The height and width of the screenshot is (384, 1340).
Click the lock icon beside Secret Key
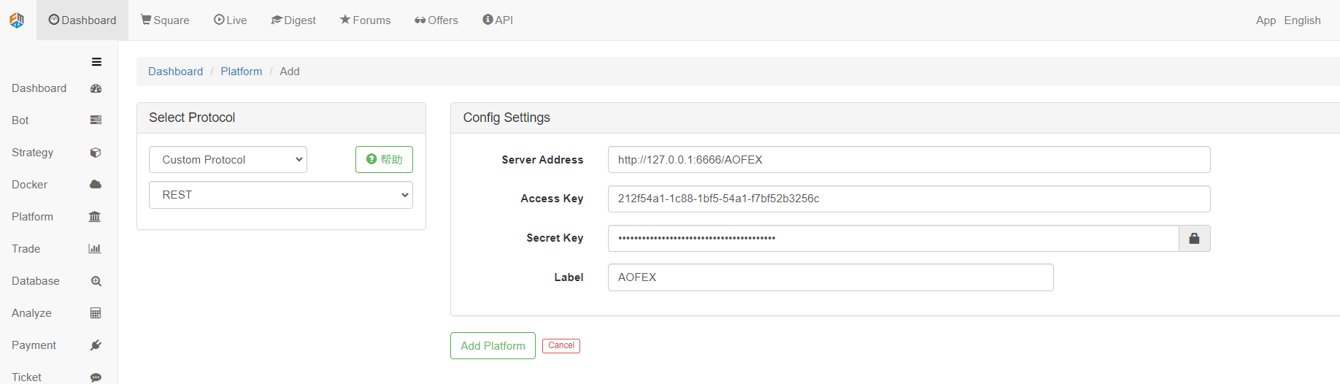click(1195, 238)
